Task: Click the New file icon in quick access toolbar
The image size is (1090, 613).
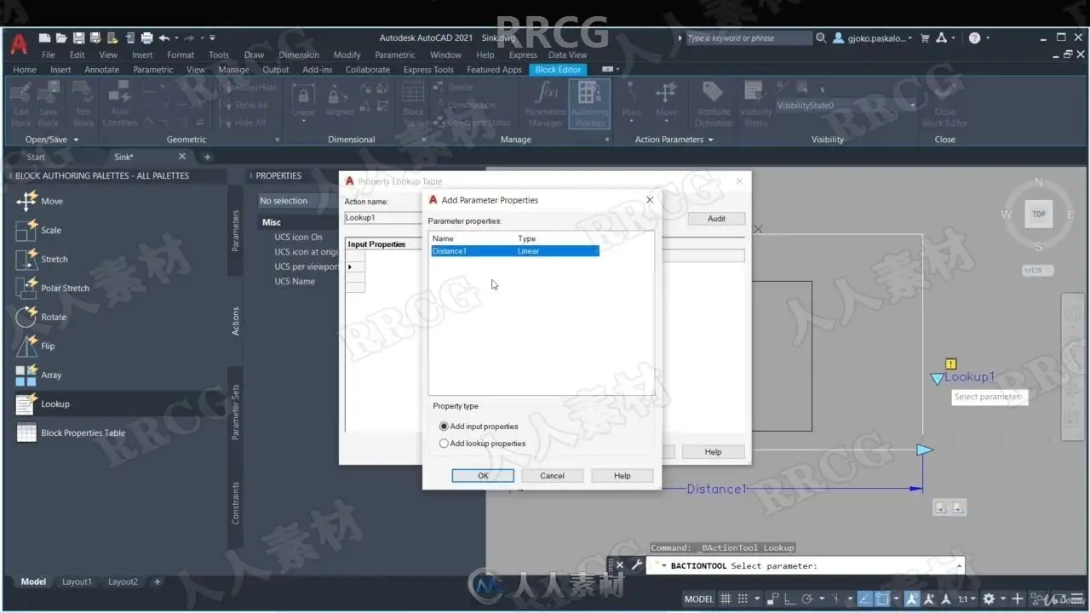Action: point(44,37)
